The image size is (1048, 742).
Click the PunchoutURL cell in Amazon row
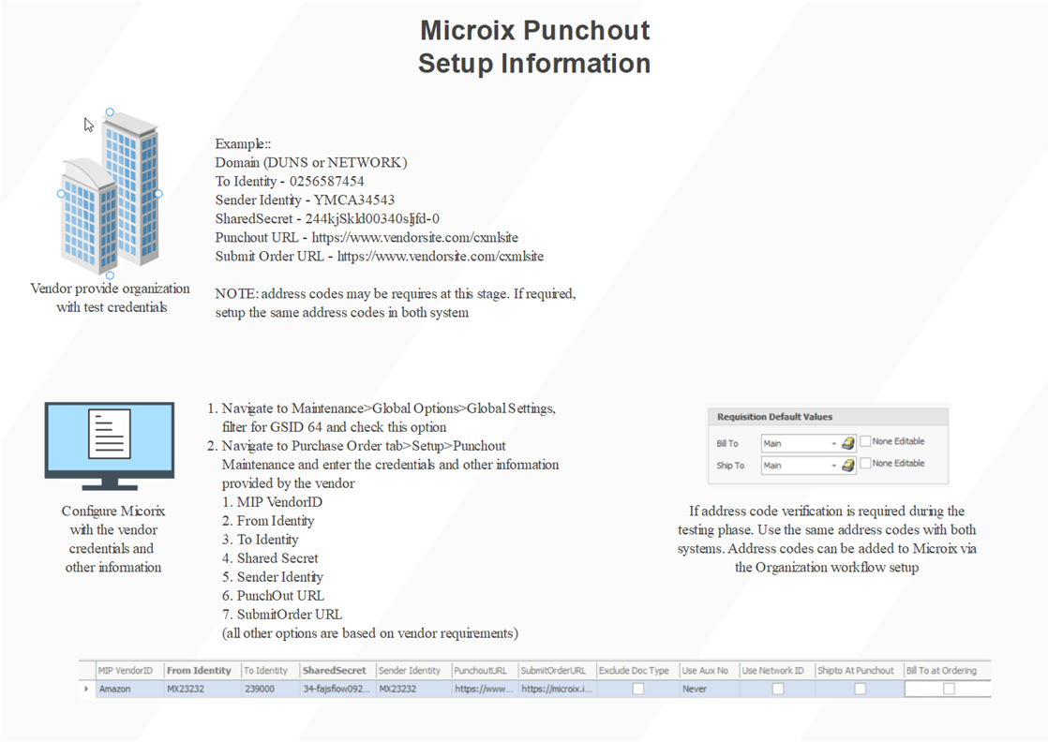click(484, 690)
